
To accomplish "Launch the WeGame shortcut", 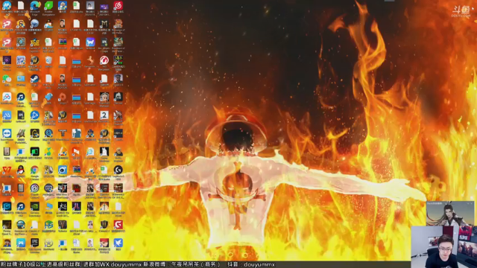I will pos(35,134).
